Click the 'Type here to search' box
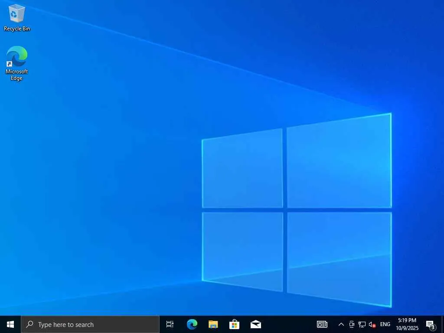This screenshot has height=333, width=444. pos(90,324)
